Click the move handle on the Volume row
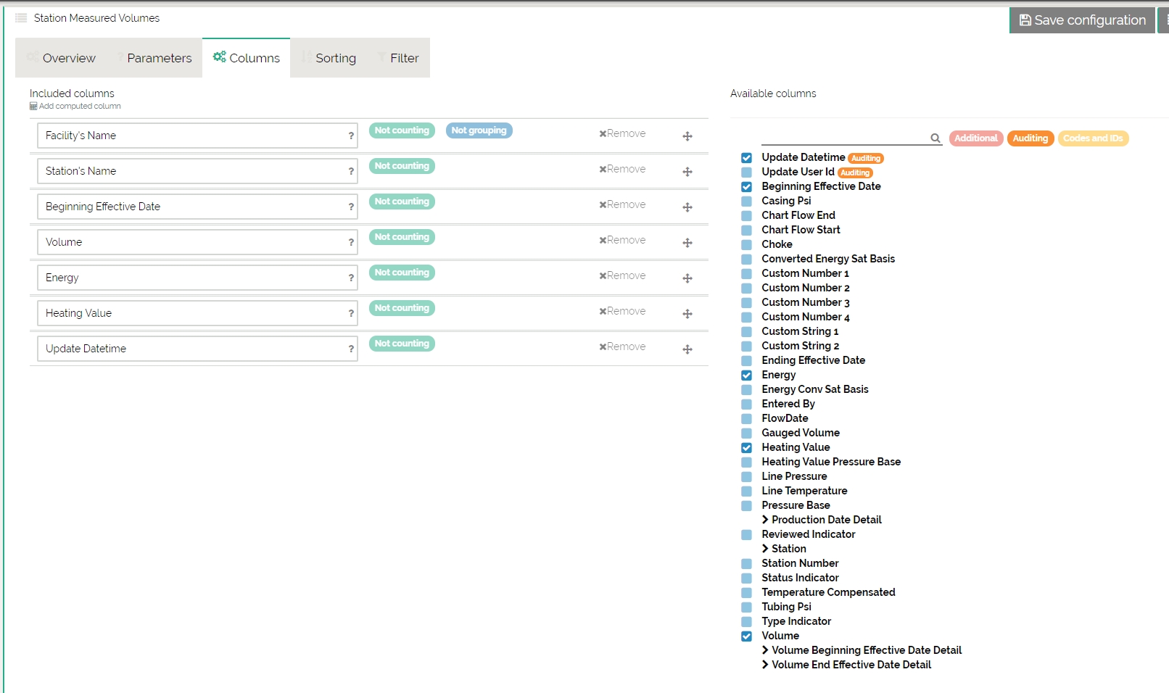 tap(687, 243)
